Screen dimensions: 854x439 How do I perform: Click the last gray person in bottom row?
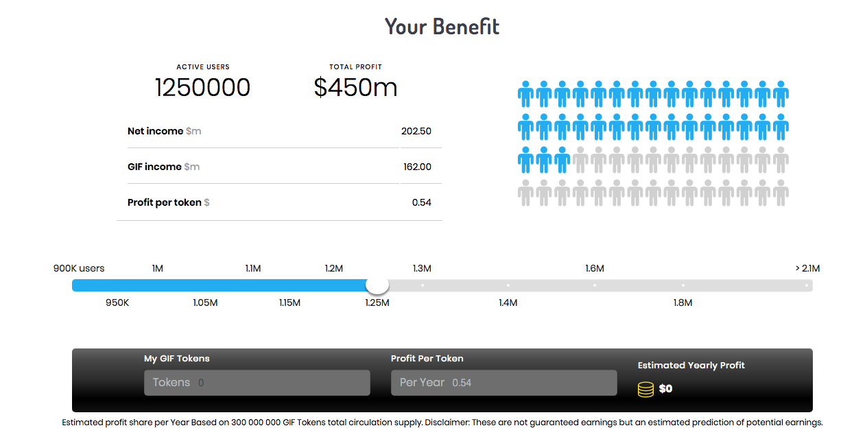click(781, 193)
